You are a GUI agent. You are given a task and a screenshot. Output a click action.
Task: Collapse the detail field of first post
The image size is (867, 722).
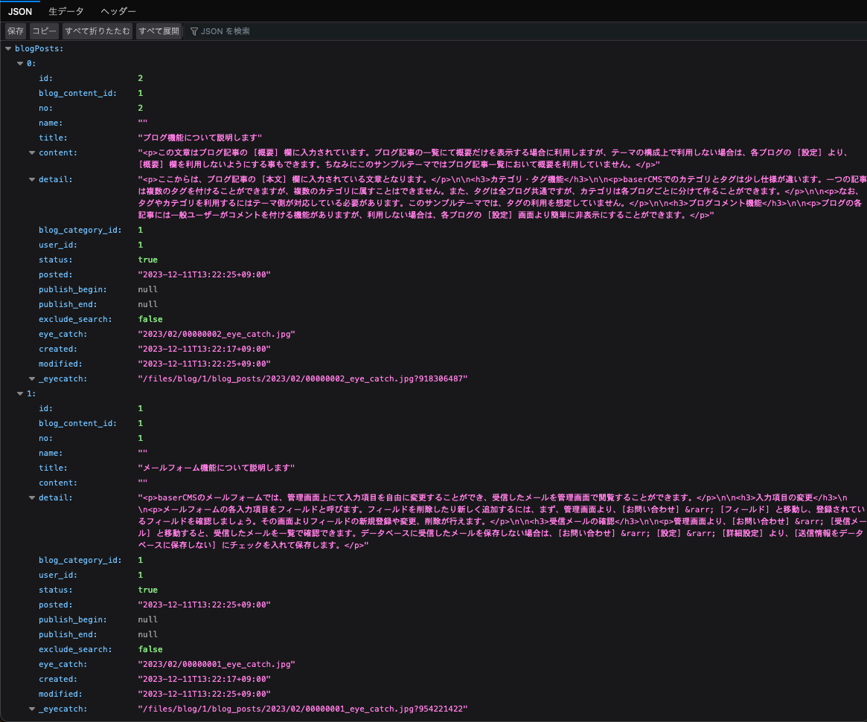point(32,179)
